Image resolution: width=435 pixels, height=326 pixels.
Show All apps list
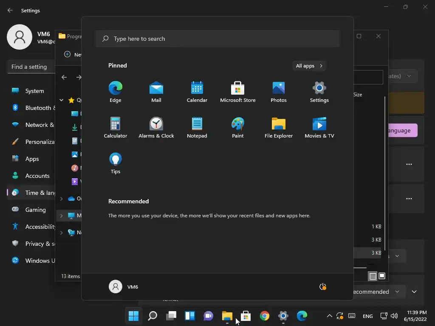click(309, 66)
